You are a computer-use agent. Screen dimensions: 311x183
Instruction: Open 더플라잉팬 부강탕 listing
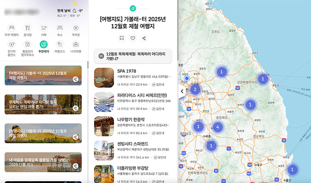(x=133, y=168)
